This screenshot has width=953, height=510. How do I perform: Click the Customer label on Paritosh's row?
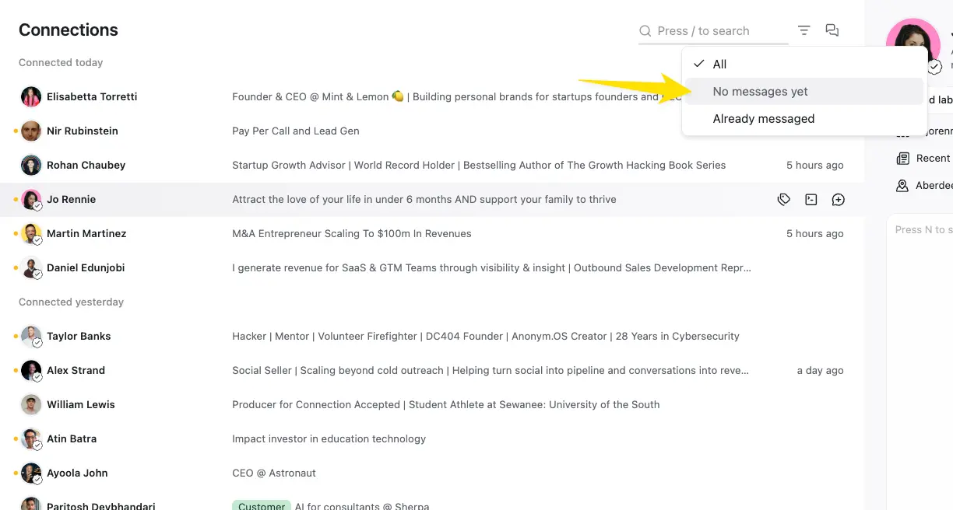(262, 506)
